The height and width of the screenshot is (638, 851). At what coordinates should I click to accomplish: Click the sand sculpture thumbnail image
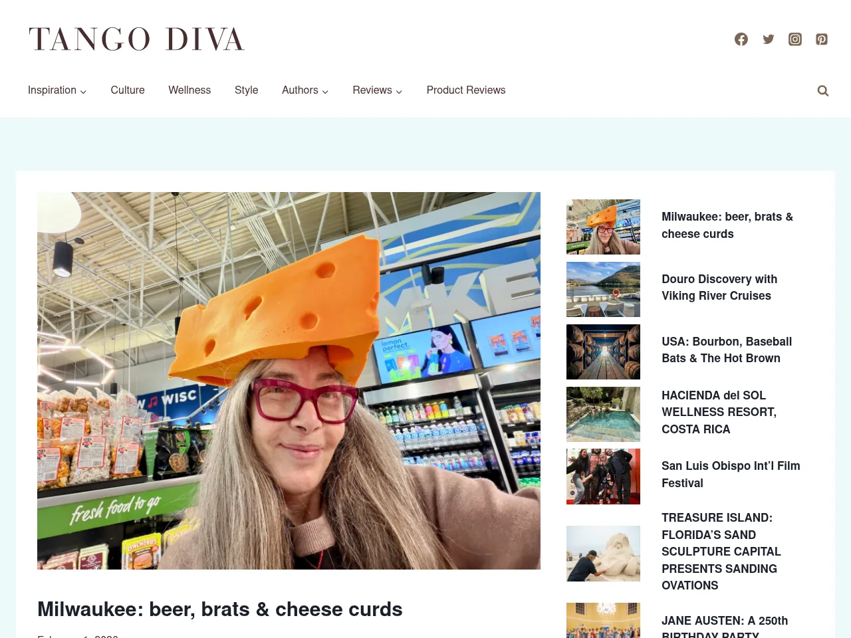tap(603, 554)
